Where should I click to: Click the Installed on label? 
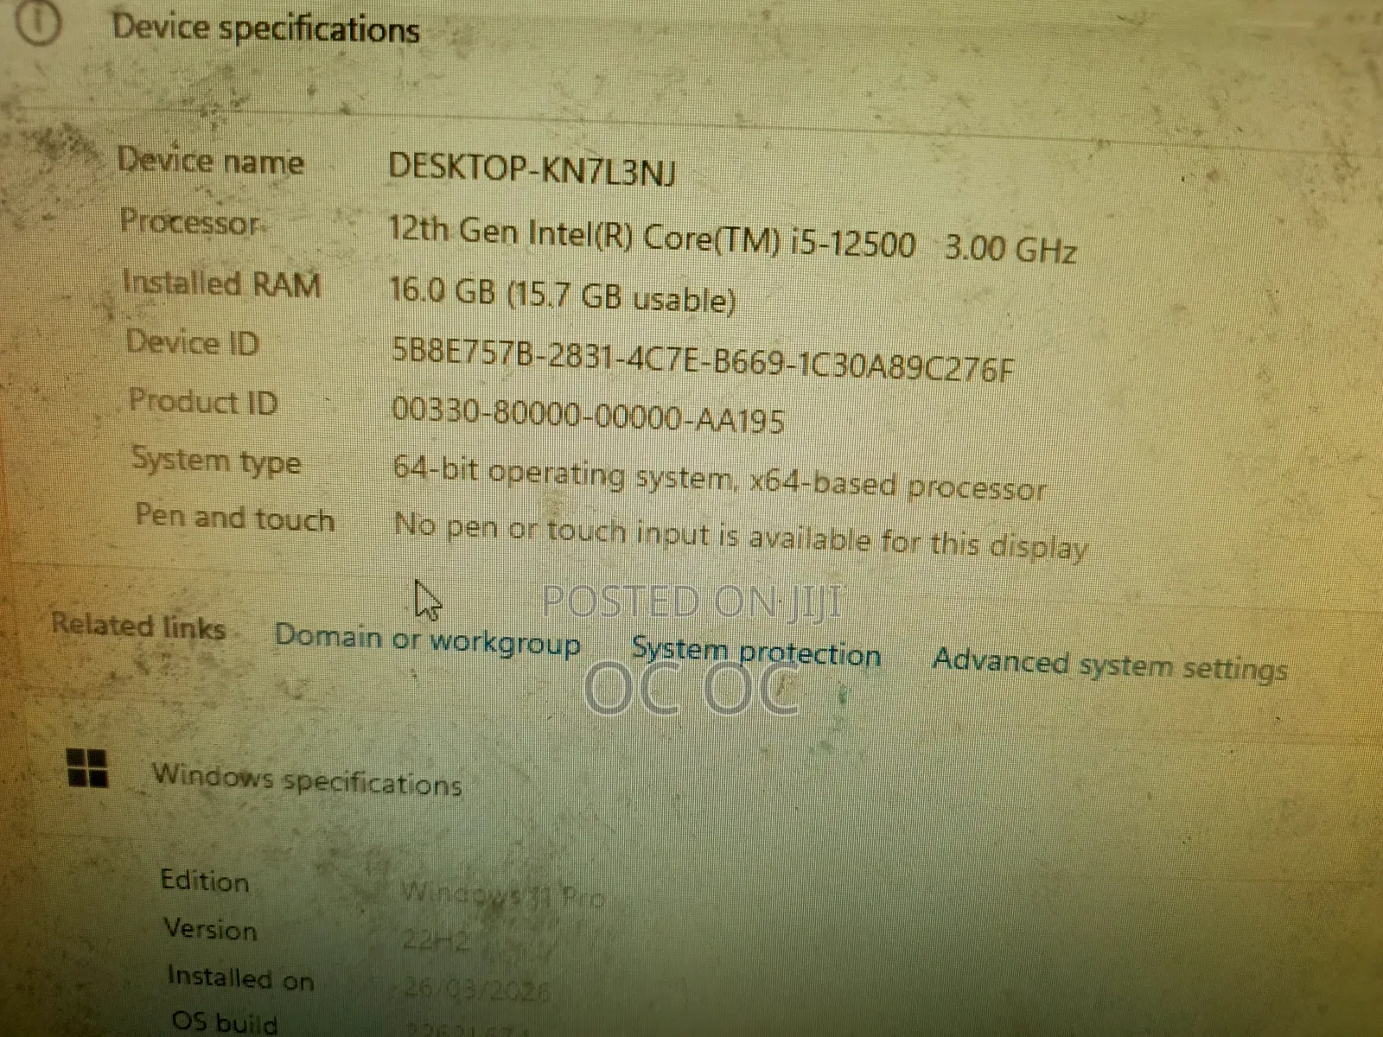coord(240,977)
